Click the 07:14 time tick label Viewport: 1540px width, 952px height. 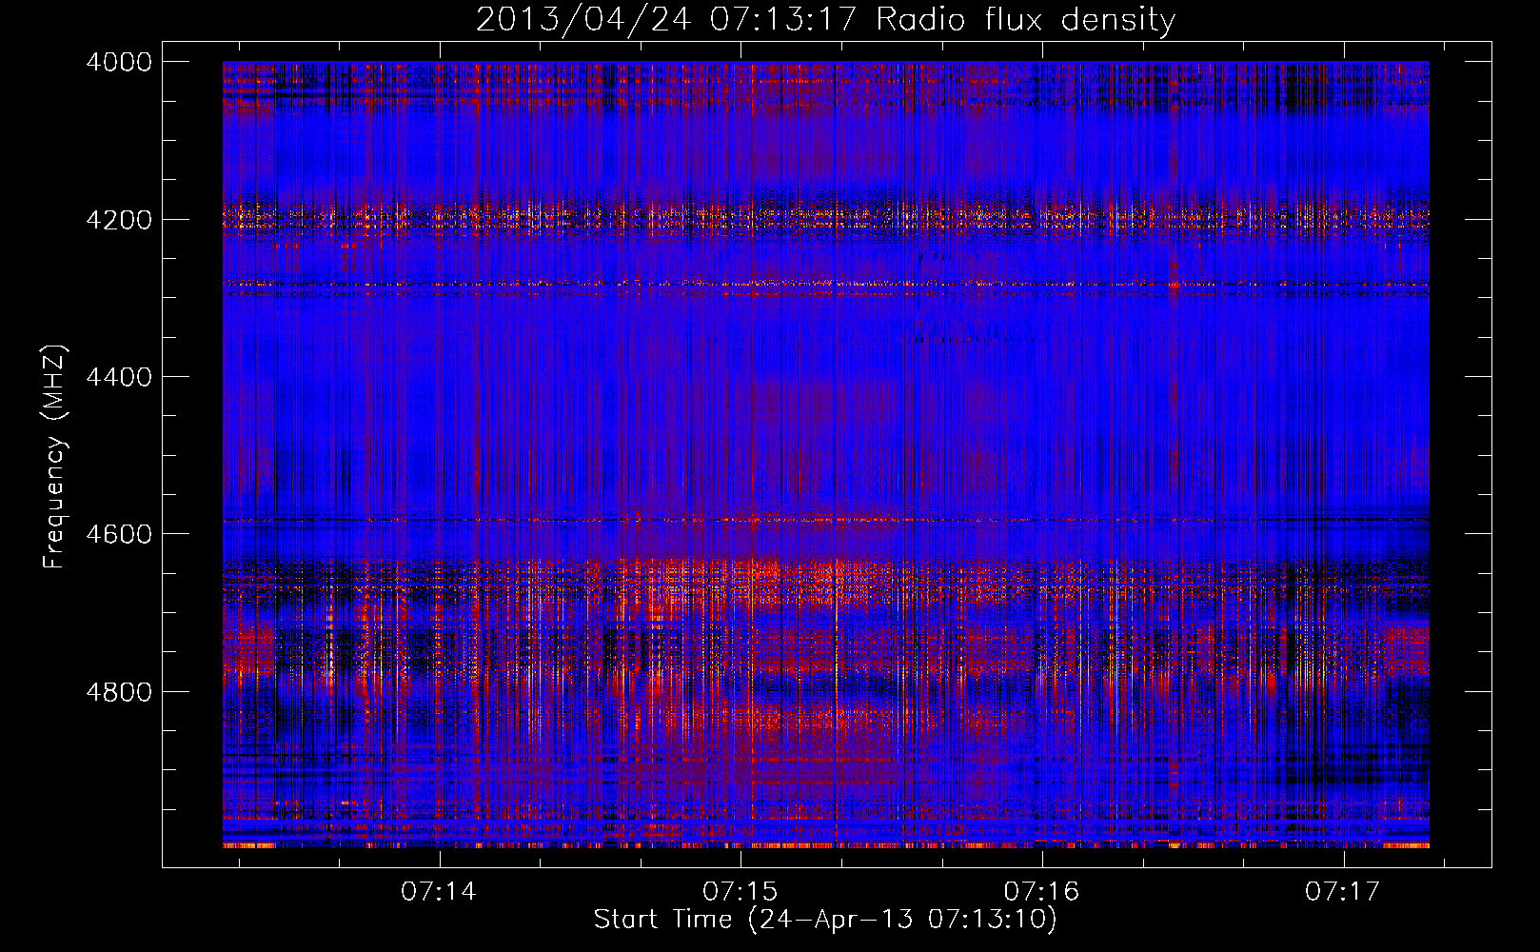439,892
